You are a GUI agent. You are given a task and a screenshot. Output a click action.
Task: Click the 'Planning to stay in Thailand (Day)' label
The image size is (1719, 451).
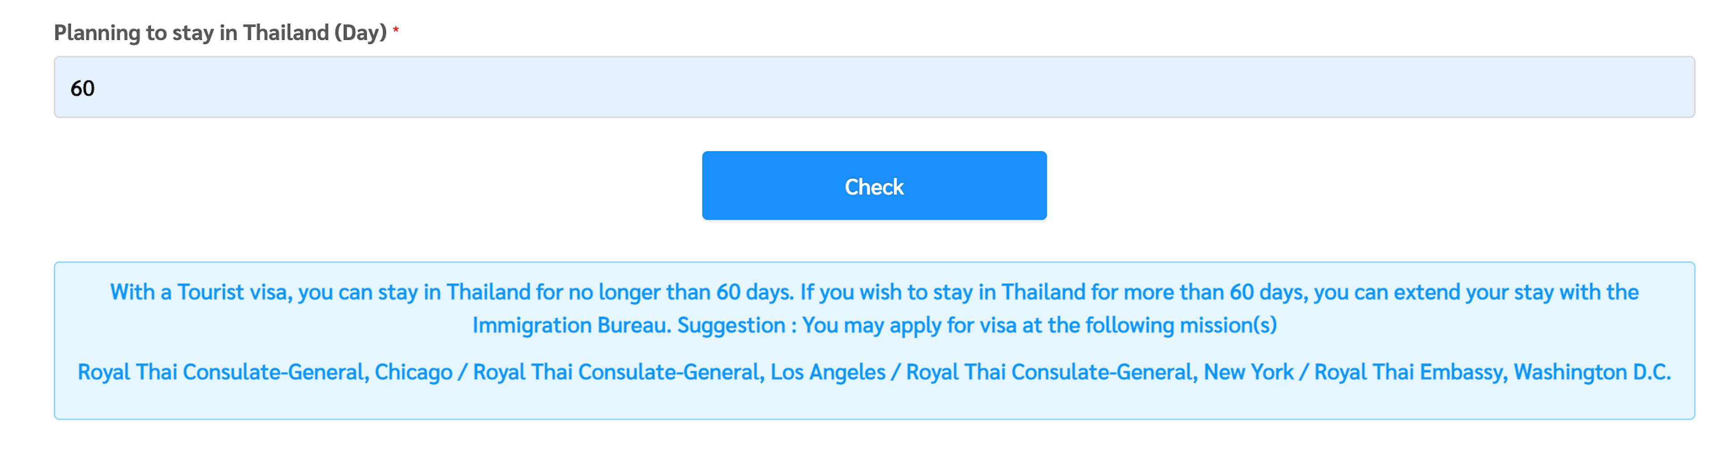tap(220, 33)
